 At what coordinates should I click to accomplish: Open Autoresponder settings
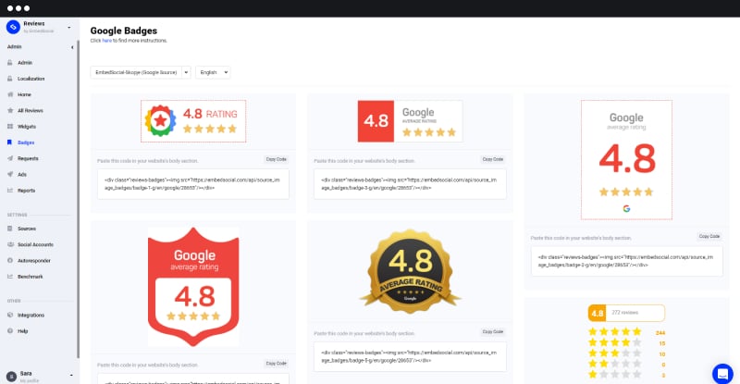click(34, 261)
